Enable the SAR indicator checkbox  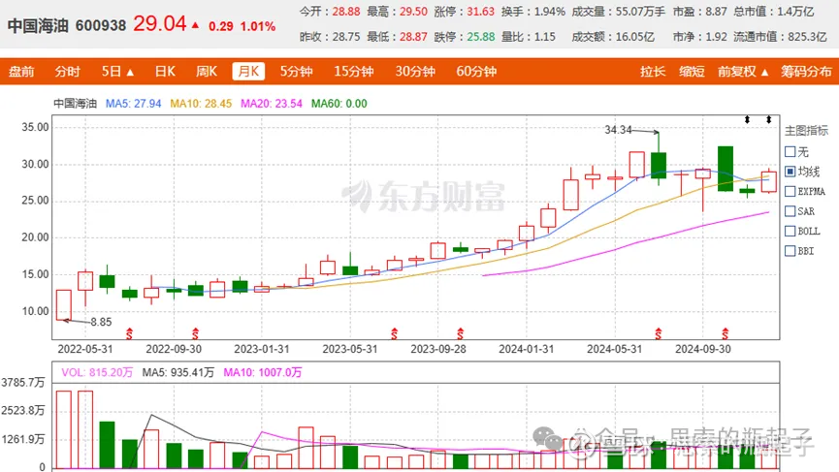coord(791,211)
